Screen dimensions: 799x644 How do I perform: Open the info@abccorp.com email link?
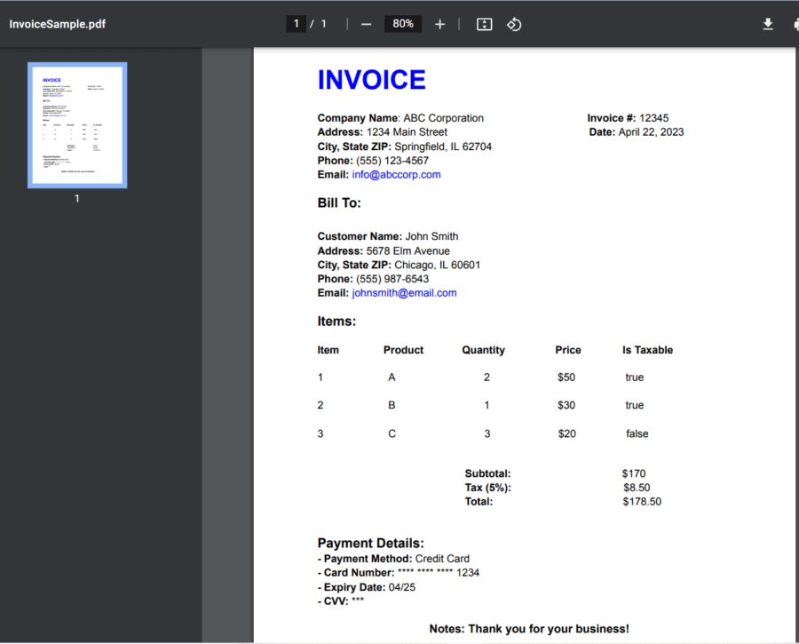(397, 174)
